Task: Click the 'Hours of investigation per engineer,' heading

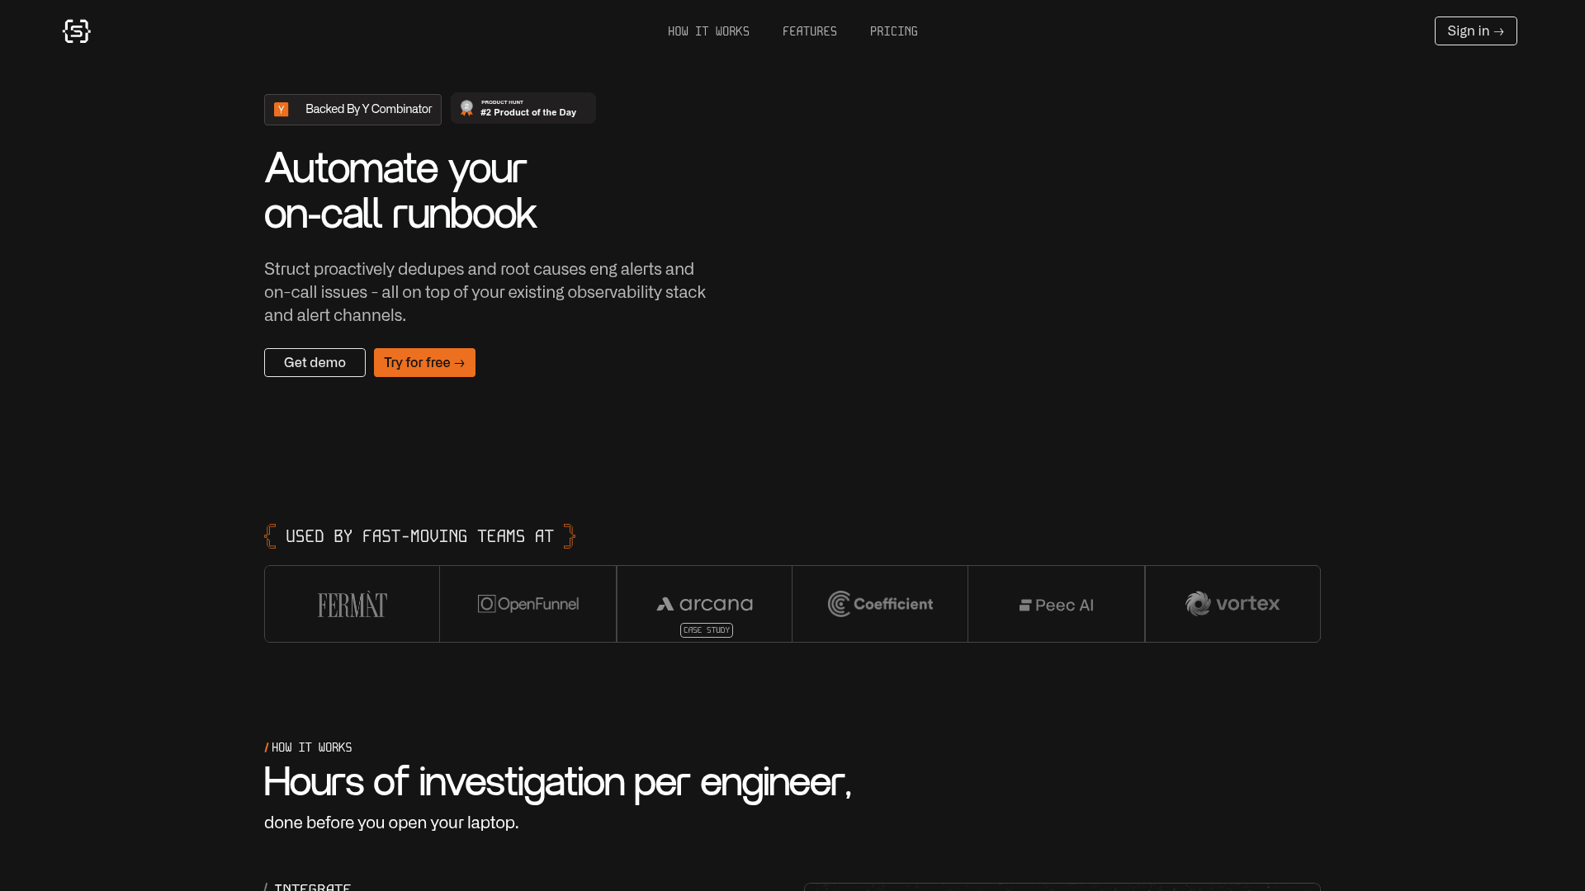Action: coord(557,782)
